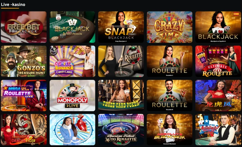Open the Free Bet Blackjack game tile
This screenshot has width=242, height=147.
coord(24,27)
